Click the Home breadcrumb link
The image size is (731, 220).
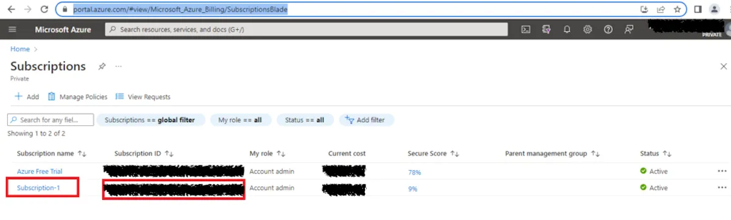tap(20, 49)
